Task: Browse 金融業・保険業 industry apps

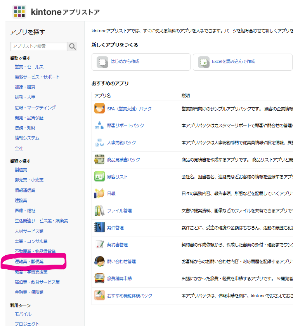Action: (29, 292)
